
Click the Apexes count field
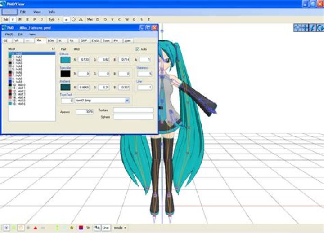(85, 112)
